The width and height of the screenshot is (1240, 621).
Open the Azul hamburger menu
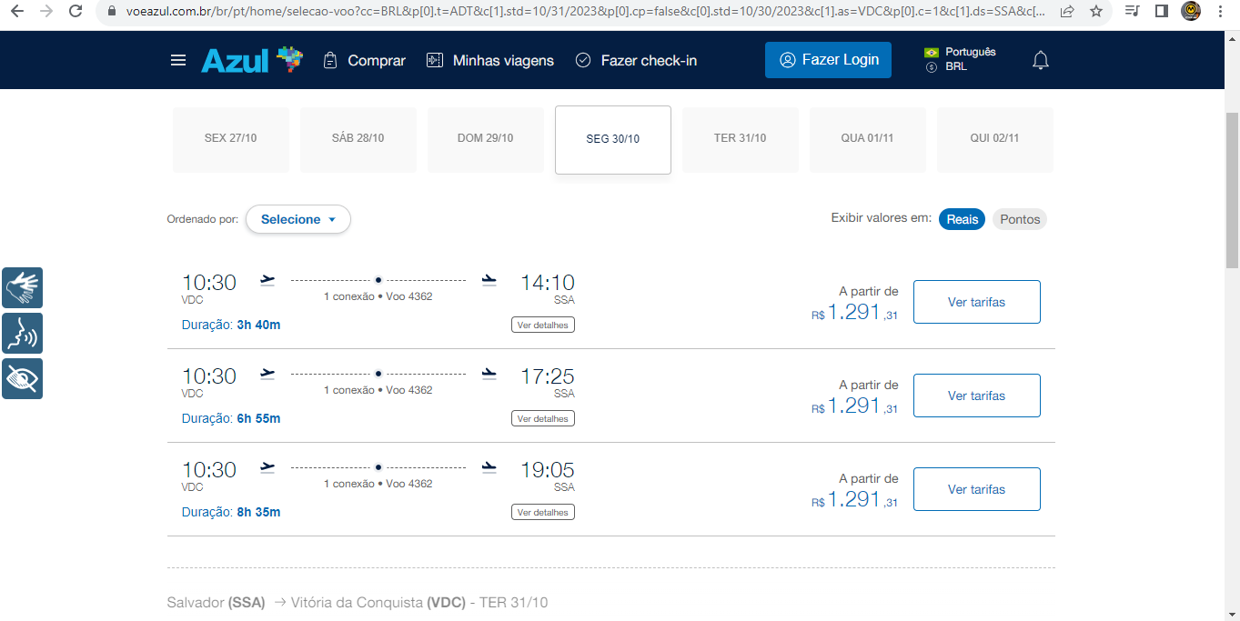(178, 60)
